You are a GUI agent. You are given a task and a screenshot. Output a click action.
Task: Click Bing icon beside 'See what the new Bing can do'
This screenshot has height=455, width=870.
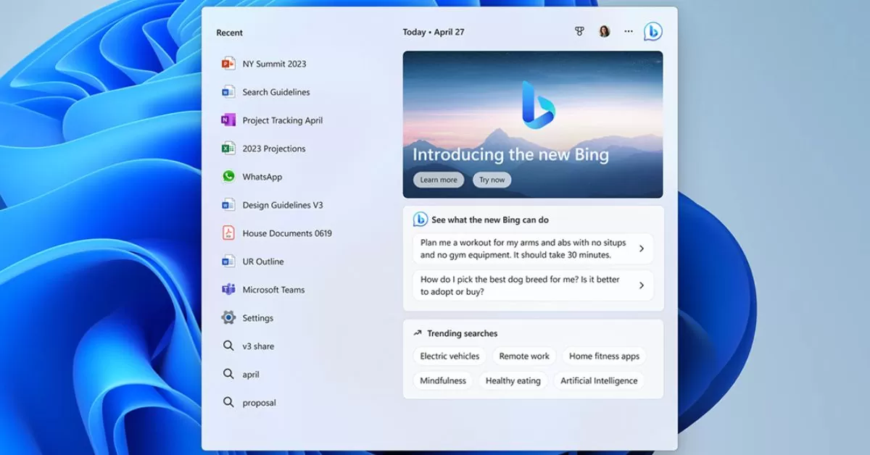coord(420,220)
